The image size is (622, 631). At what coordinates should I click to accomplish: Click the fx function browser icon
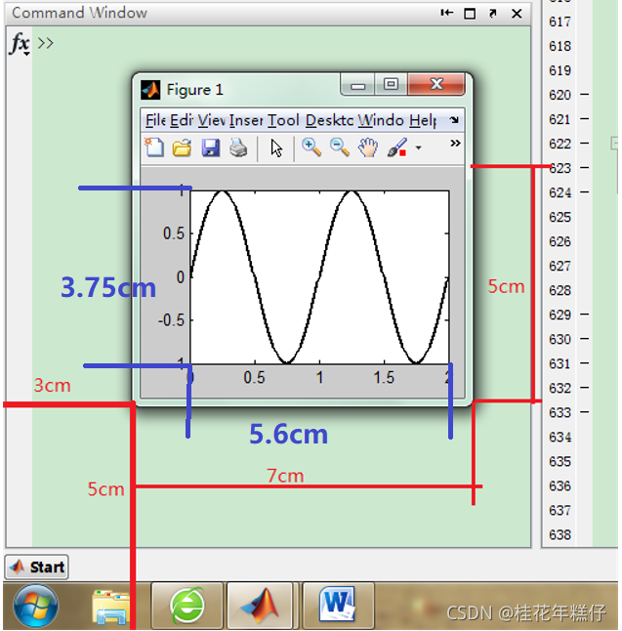click(x=20, y=43)
